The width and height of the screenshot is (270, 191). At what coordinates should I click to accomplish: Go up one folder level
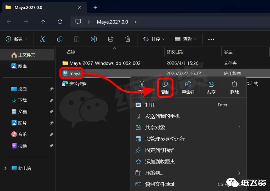(x=43, y=22)
